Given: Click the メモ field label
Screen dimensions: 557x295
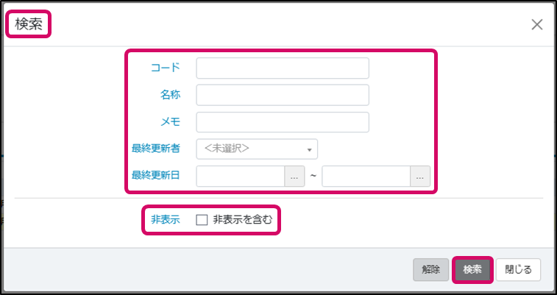Looking at the screenshot, I should point(170,122).
